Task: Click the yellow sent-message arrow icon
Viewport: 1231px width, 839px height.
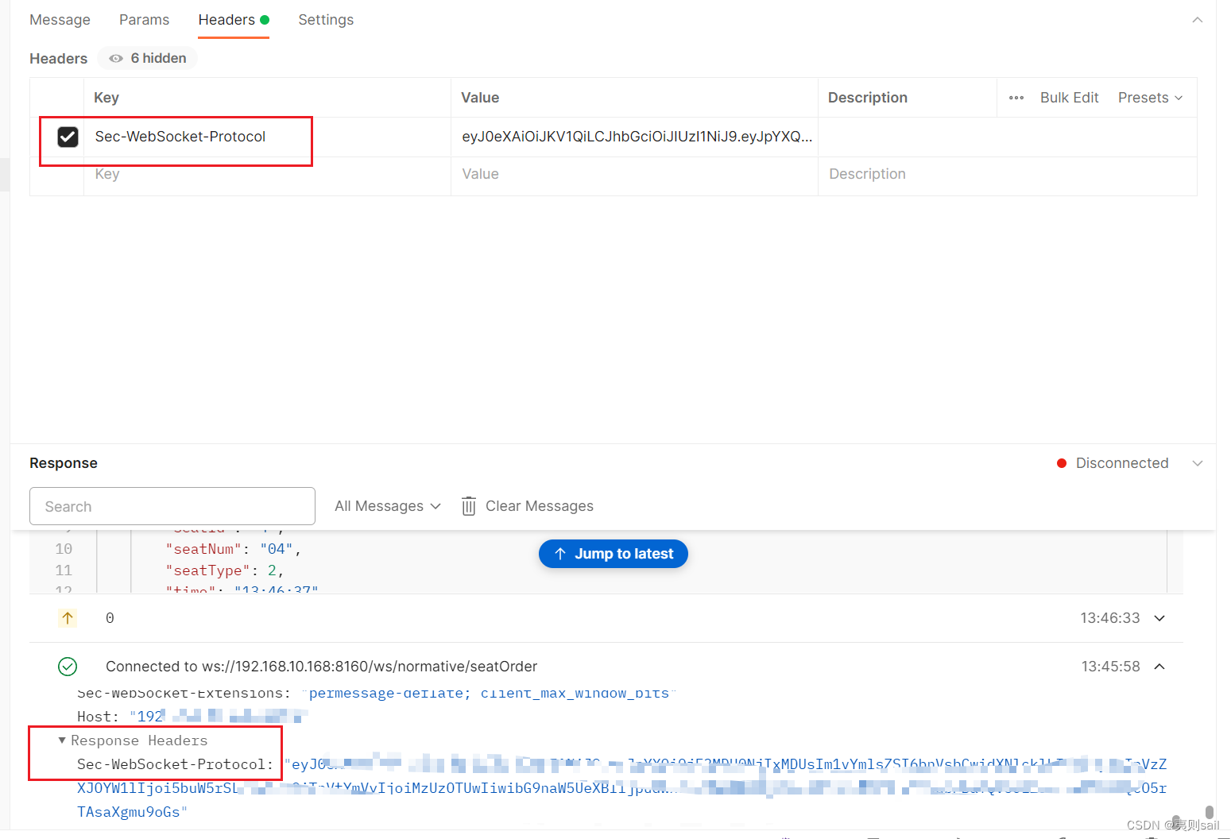Action: coord(68,617)
